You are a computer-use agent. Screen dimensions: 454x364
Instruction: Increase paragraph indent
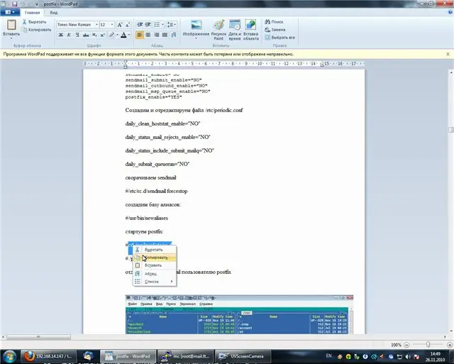tap(148, 25)
